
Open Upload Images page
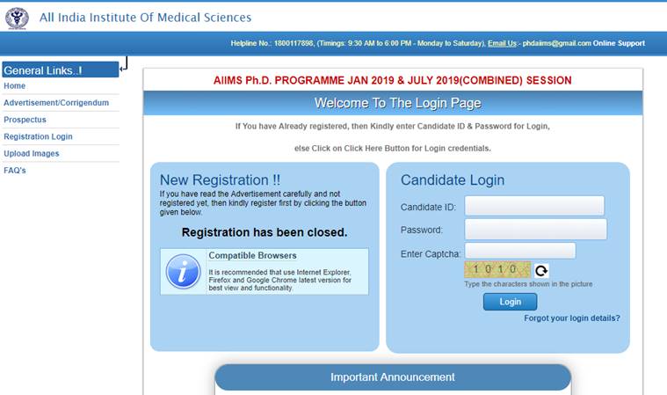tap(32, 154)
